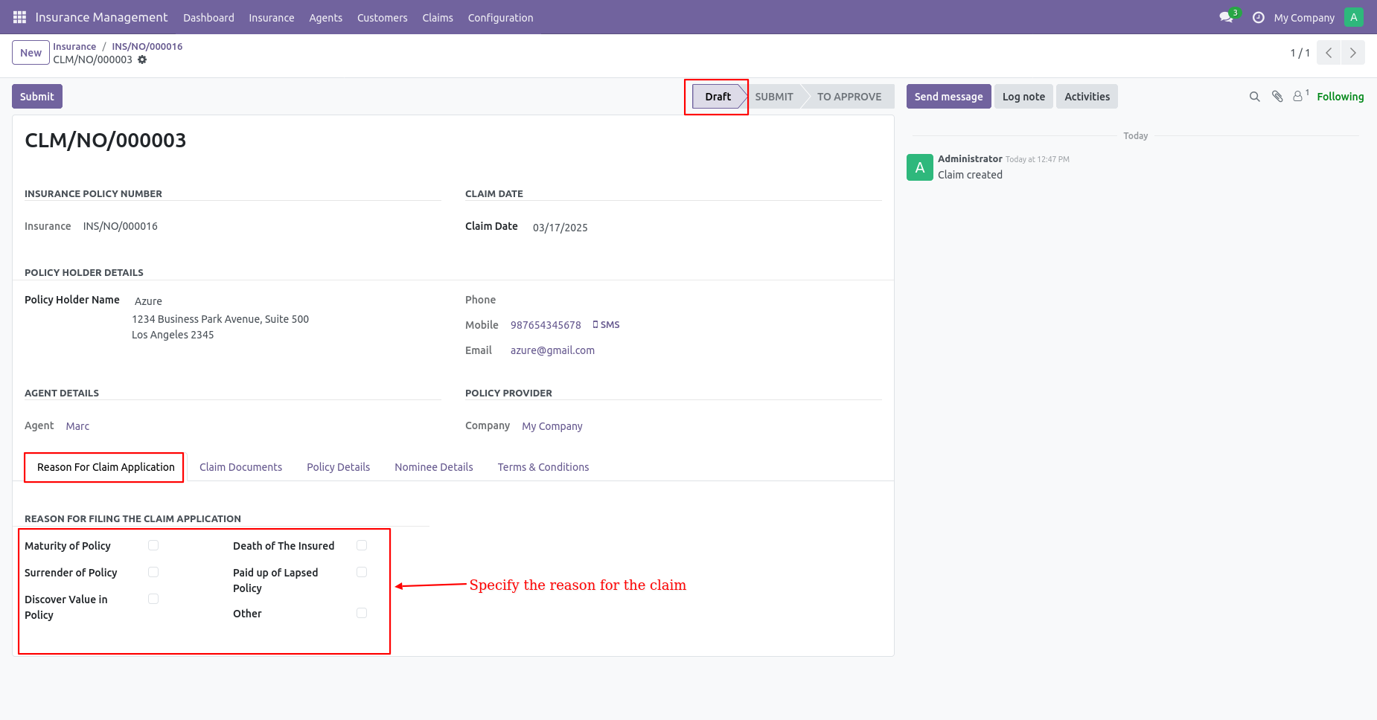This screenshot has height=720, width=1377.
Task: Open the Agents menu
Action: tap(325, 18)
